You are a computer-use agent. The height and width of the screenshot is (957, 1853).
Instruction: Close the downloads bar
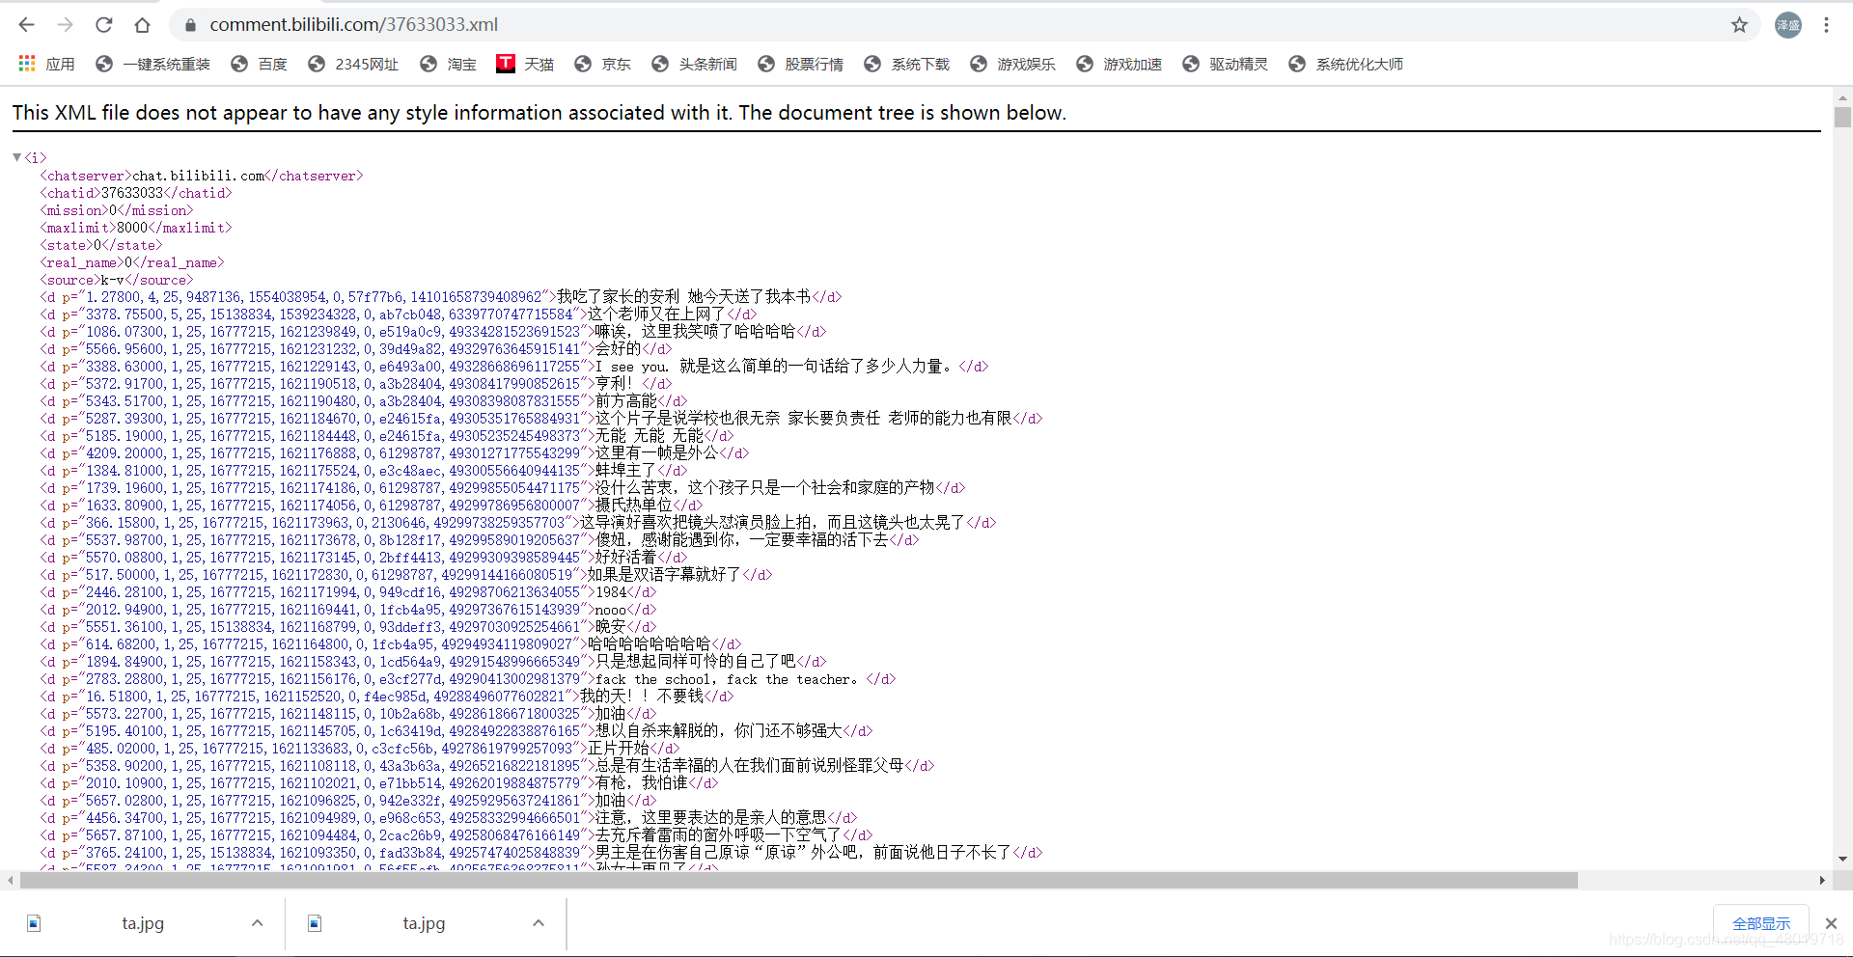click(x=1831, y=923)
